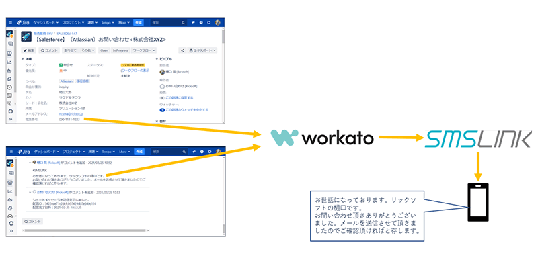Open More menu in top Jira window

pyautogui.click(x=124, y=23)
